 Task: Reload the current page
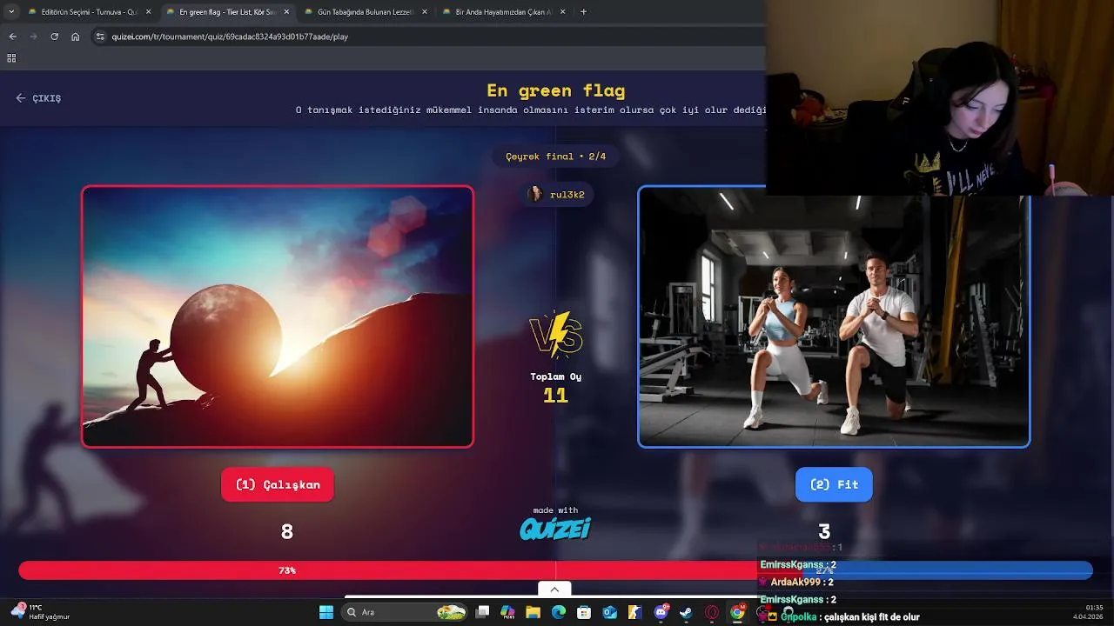(x=54, y=37)
